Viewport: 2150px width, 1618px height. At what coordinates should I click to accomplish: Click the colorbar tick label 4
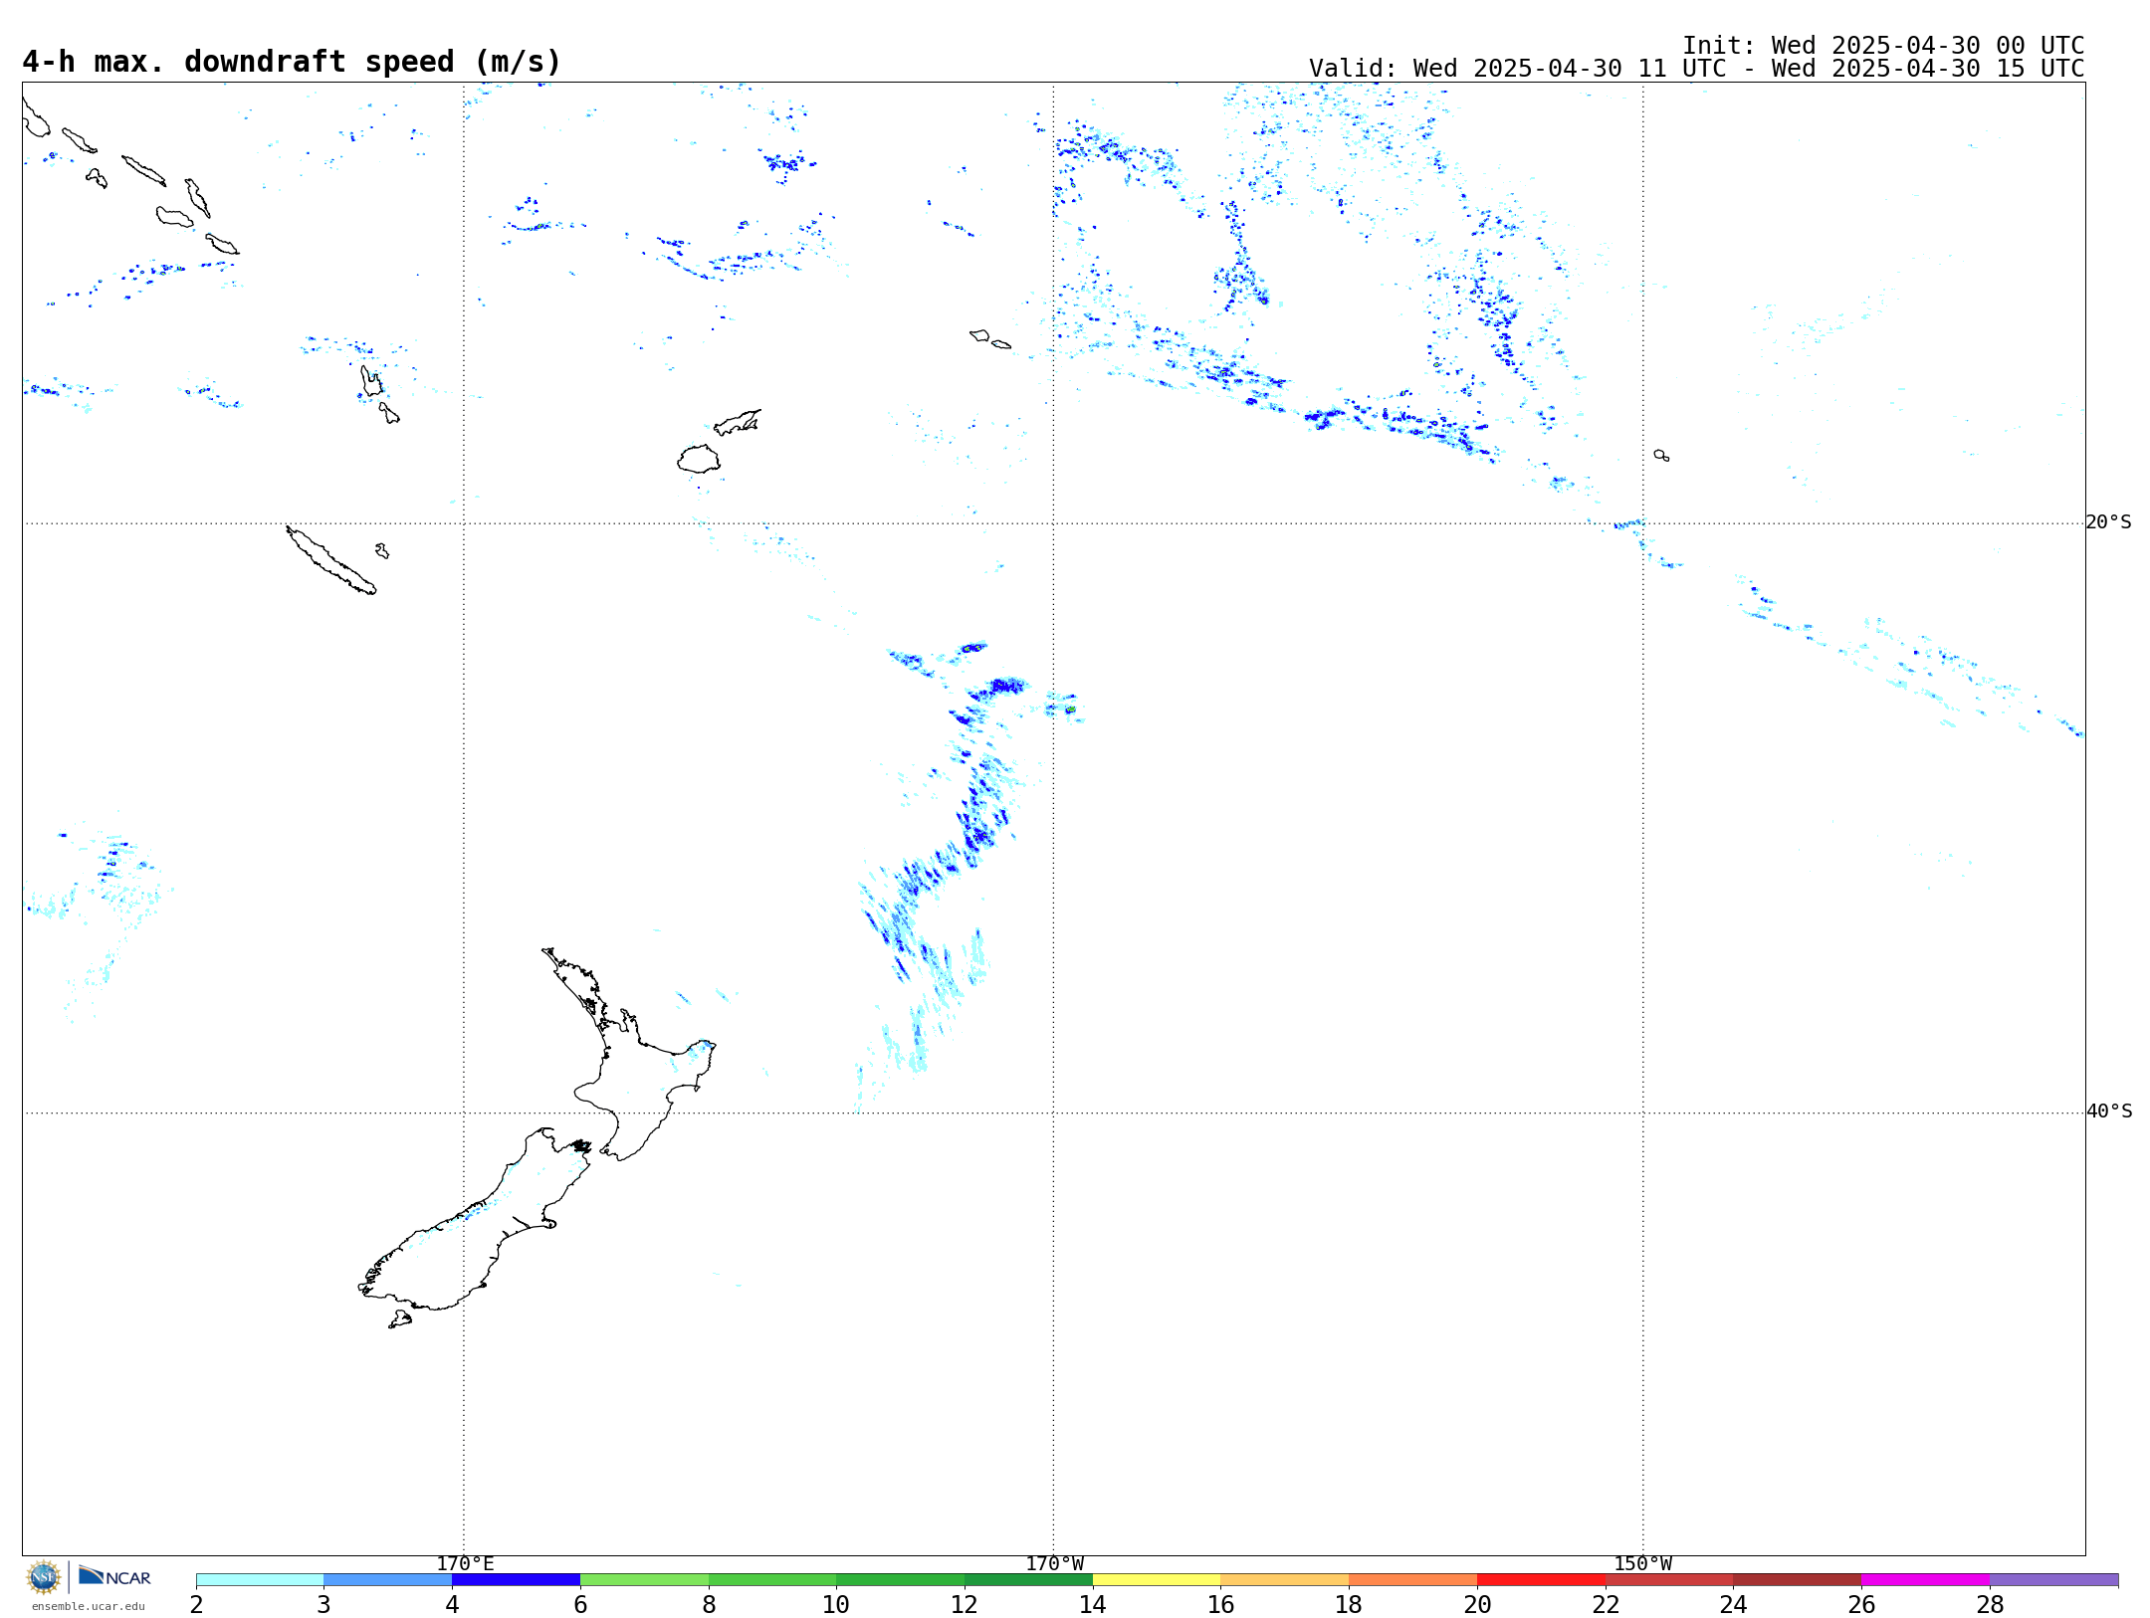point(452,1604)
